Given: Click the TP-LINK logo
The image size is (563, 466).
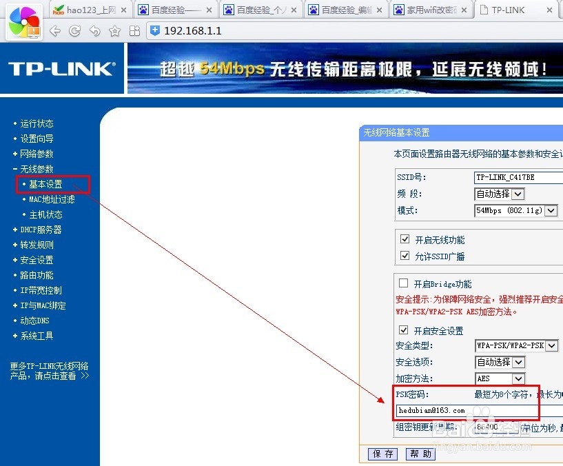Looking at the screenshot, I should pyautogui.click(x=62, y=69).
